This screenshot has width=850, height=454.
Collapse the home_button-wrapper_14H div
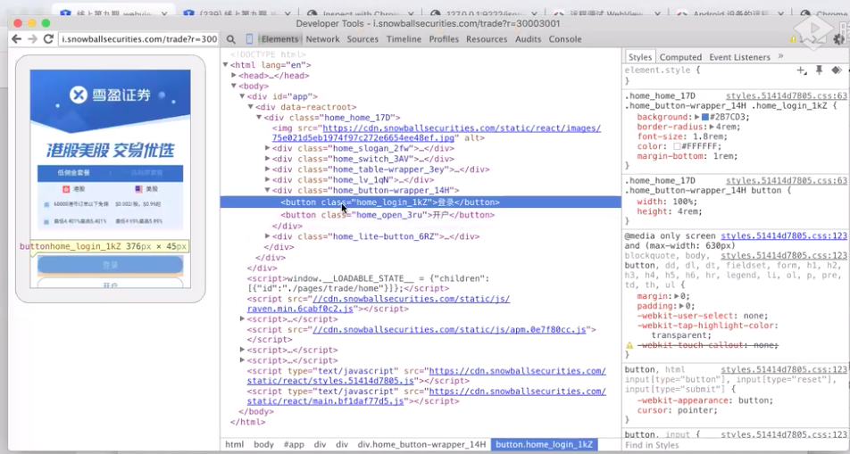click(x=268, y=190)
